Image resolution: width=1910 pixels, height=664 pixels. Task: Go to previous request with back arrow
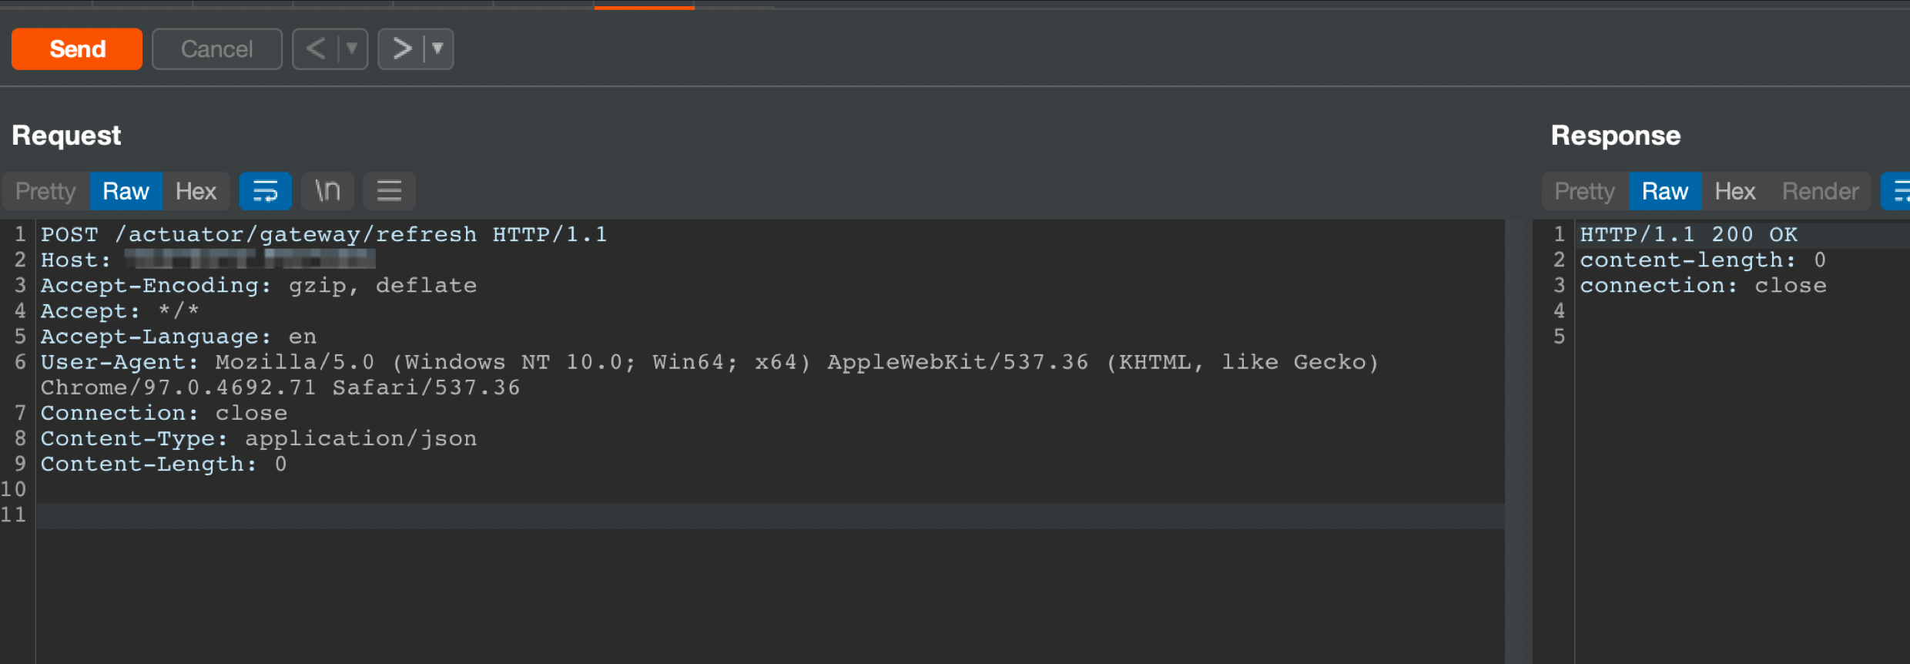click(316, 49)
